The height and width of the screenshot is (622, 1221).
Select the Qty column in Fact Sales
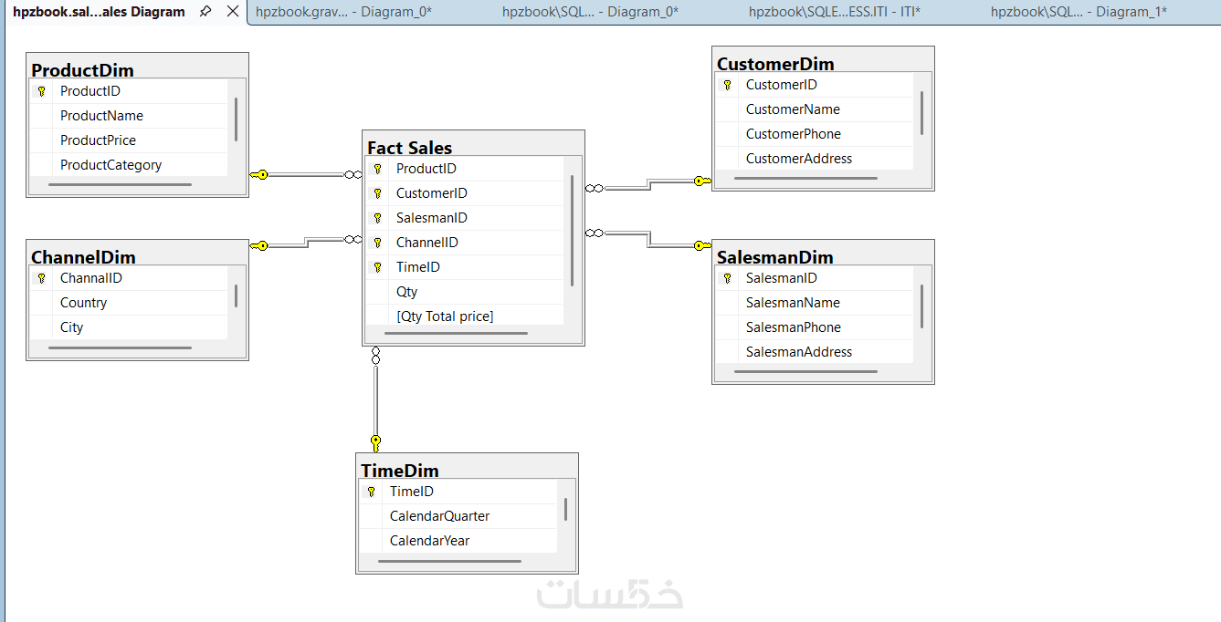click(465, 292)
